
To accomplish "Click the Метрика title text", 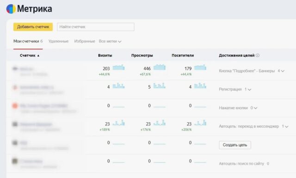I will (x=35, y=9).
